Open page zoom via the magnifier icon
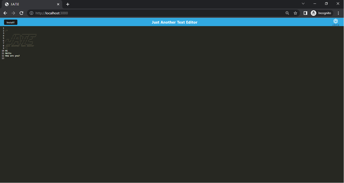 (x=287, y=13)
